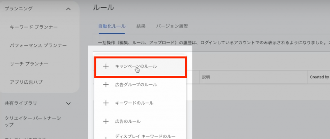Open the 結果 tab
This screenshot has width=330, height=139.
(x=141, y=26)
